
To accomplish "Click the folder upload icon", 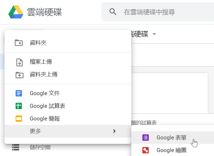I will coord(20,75).
